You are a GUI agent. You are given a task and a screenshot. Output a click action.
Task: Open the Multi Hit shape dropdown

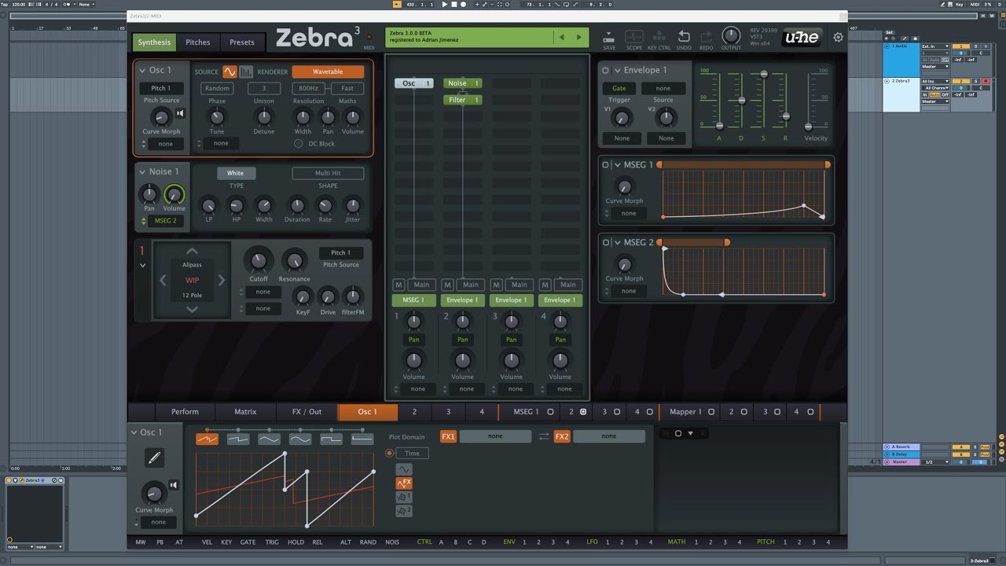click(328, 173)
